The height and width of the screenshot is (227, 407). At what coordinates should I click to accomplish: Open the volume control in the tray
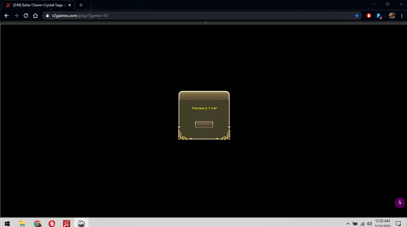369,223
